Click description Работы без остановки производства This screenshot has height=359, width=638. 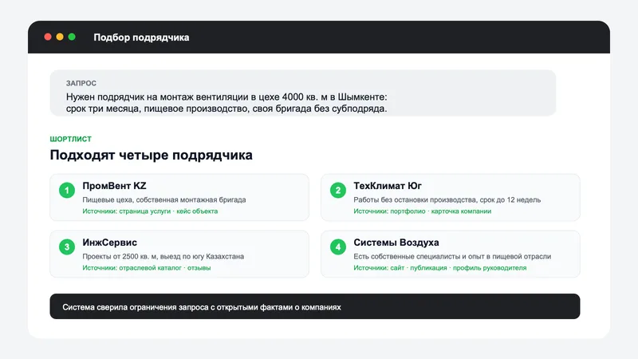[447, 200]
